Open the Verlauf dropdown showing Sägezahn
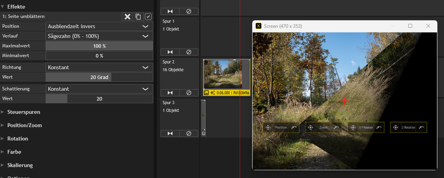This screenshot has width=444, height=178. tap(99, 36)
